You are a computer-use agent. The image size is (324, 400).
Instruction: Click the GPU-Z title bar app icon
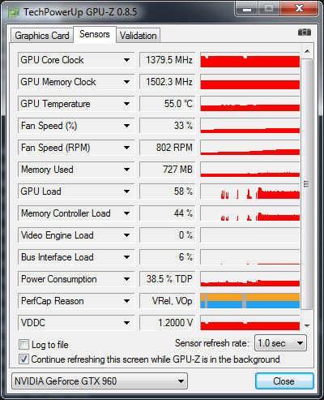tap(14, 12)
